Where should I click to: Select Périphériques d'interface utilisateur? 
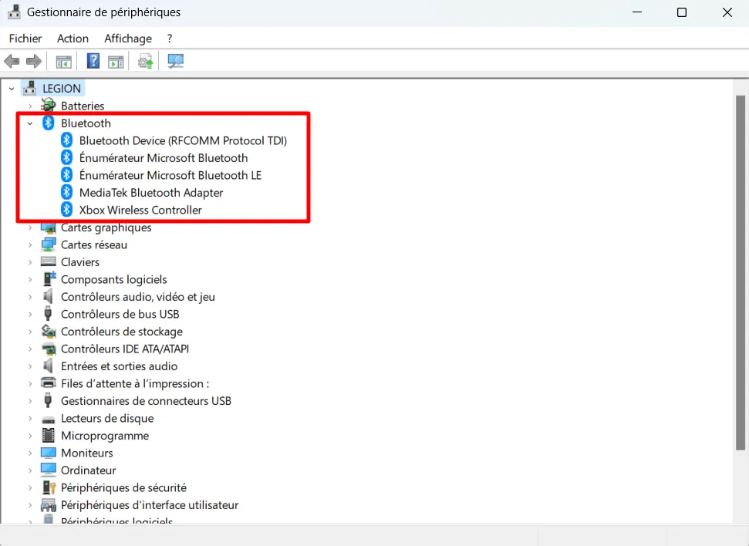tap(150, 505)
